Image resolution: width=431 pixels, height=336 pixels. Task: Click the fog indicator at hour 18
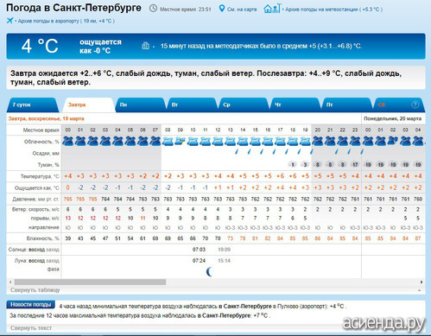click(x=293, y=165)
